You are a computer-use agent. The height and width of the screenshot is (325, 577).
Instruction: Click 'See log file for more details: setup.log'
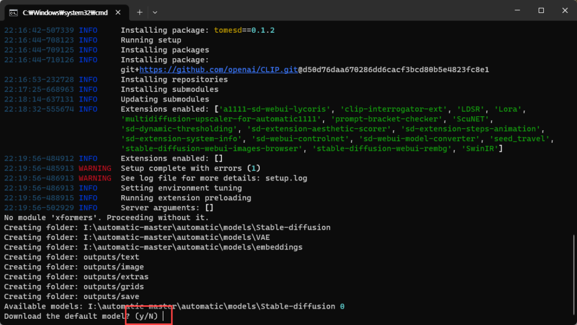coord(214,178)
